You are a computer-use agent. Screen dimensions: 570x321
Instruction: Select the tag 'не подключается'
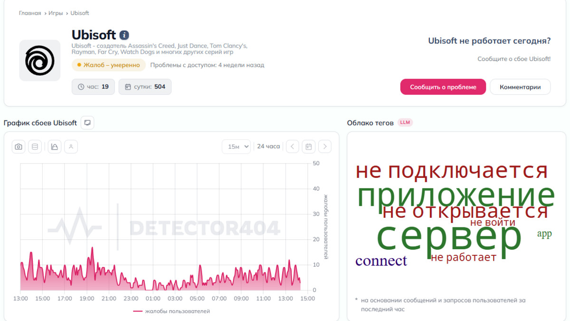pyautogui.click(x=452, y=170)
